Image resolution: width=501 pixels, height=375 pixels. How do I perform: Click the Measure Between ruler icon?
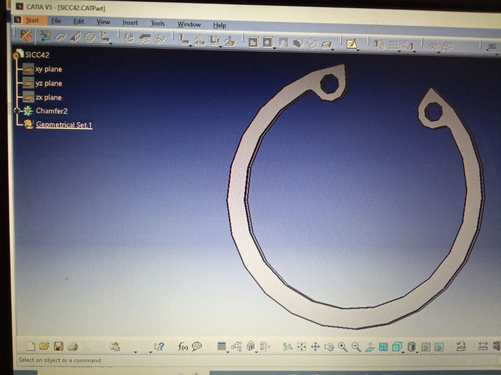(483, 346)
